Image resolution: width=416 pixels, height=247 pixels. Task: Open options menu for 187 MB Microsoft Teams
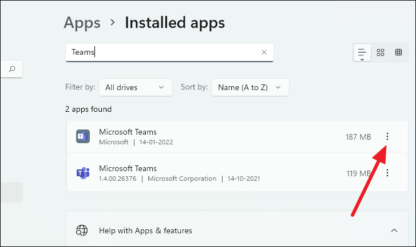pyautogui.click(x=387, y=136)
